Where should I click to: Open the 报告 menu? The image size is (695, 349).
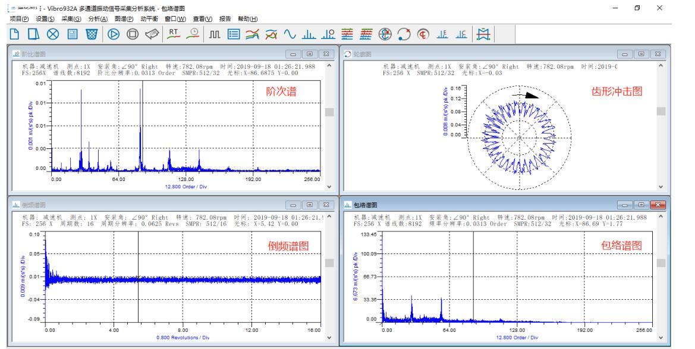click(225, 18)
